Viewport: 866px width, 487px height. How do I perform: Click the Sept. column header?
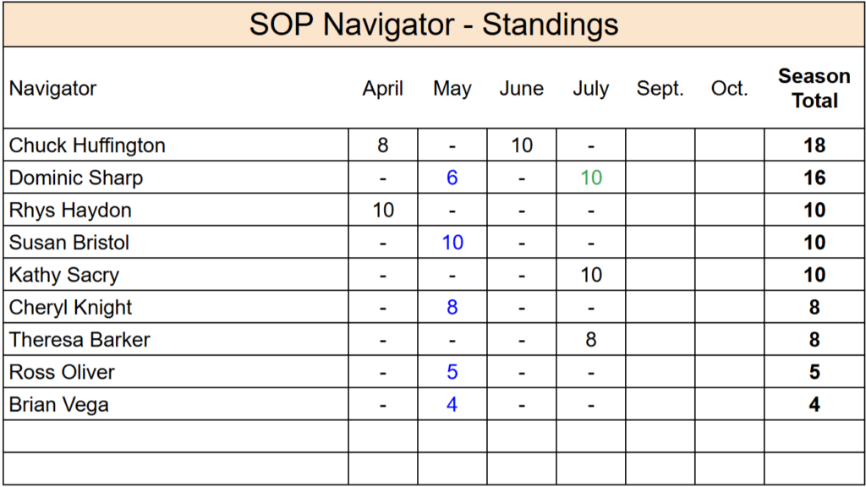point(660,88)
